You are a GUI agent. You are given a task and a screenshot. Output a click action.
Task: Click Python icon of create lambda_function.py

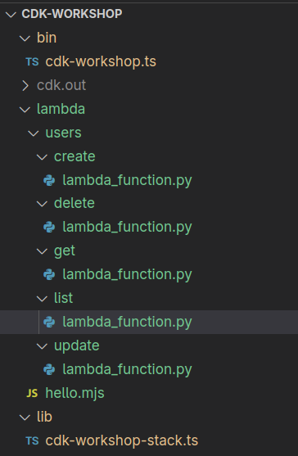[x=49, y=180]
